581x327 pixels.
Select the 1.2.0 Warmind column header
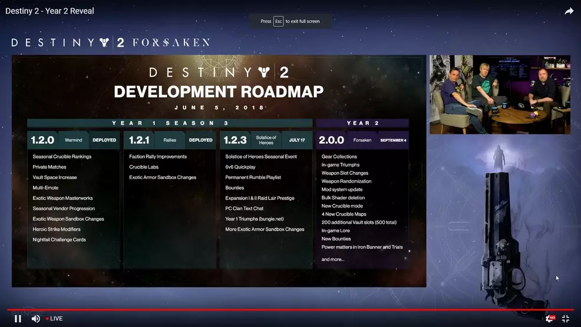(x=74, y=140)
